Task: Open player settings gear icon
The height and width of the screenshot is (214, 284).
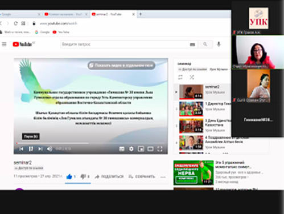Action: click(131, 149)
